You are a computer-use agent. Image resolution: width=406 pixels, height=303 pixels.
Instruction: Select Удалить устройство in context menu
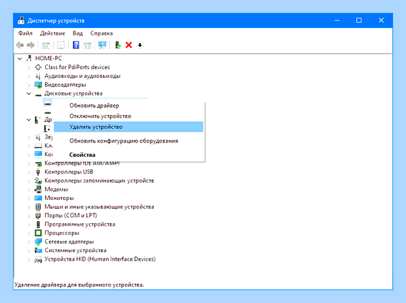128,127
